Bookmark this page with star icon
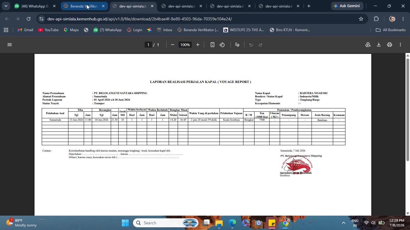The width and height of the screenshot is (410, 230). click(361, 19)
